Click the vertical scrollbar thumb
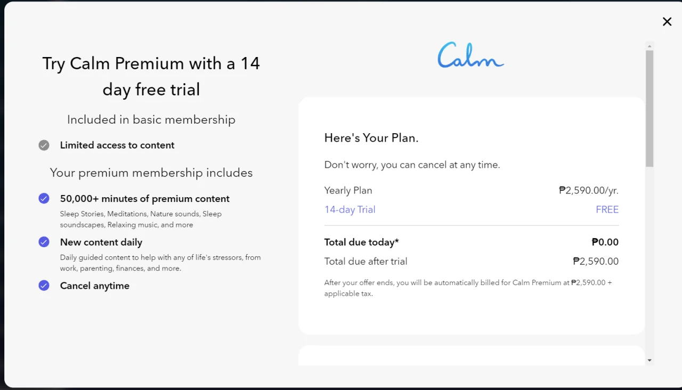This screenshot has height=390, width=682. 649,108
